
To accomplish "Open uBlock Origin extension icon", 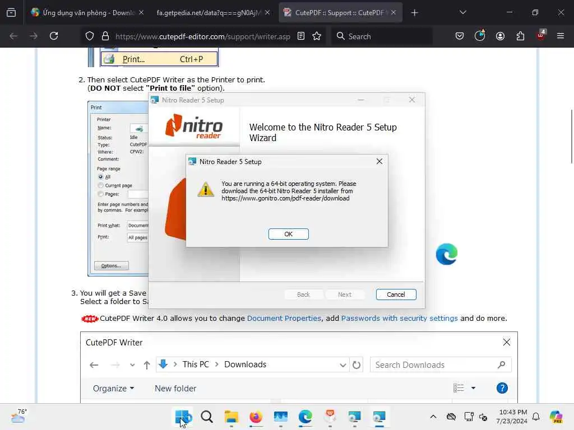I will coord(541,35).
